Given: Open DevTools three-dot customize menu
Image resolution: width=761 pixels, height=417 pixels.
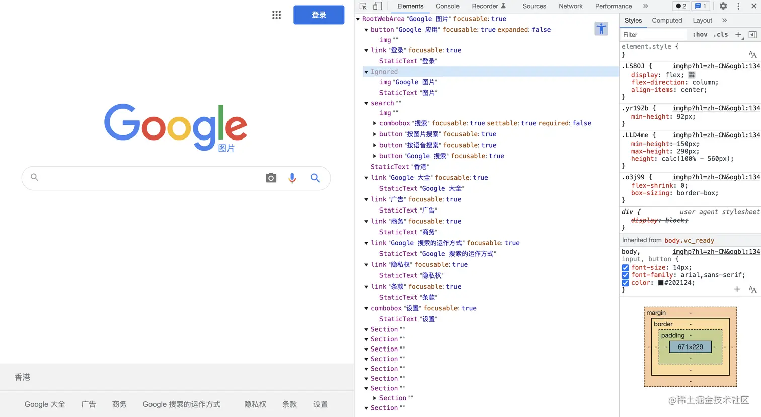Looking at the screenshot, I should tap(738, 6).
